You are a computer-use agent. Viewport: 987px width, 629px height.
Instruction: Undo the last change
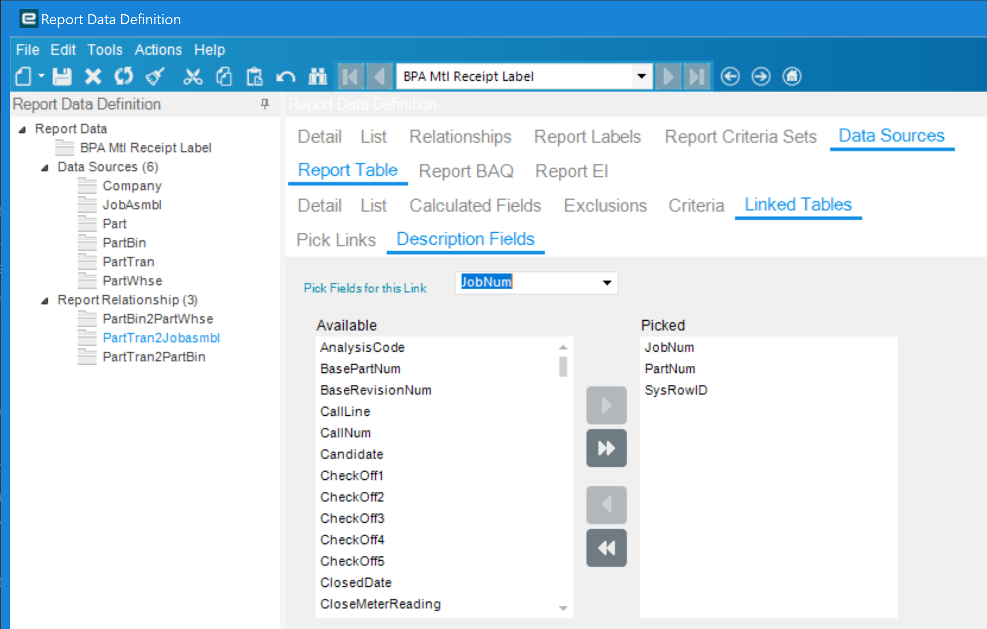286,76
